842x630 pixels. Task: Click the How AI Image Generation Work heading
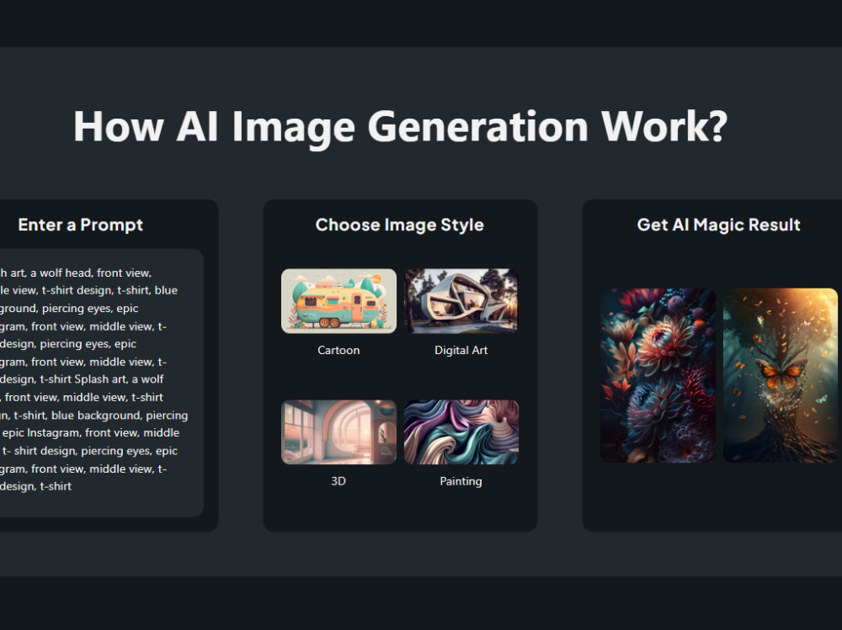point(400,127)
